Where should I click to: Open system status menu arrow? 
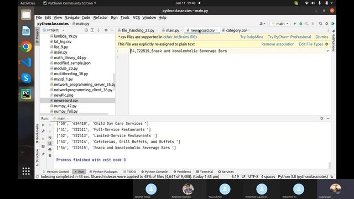tap(332, 3)
